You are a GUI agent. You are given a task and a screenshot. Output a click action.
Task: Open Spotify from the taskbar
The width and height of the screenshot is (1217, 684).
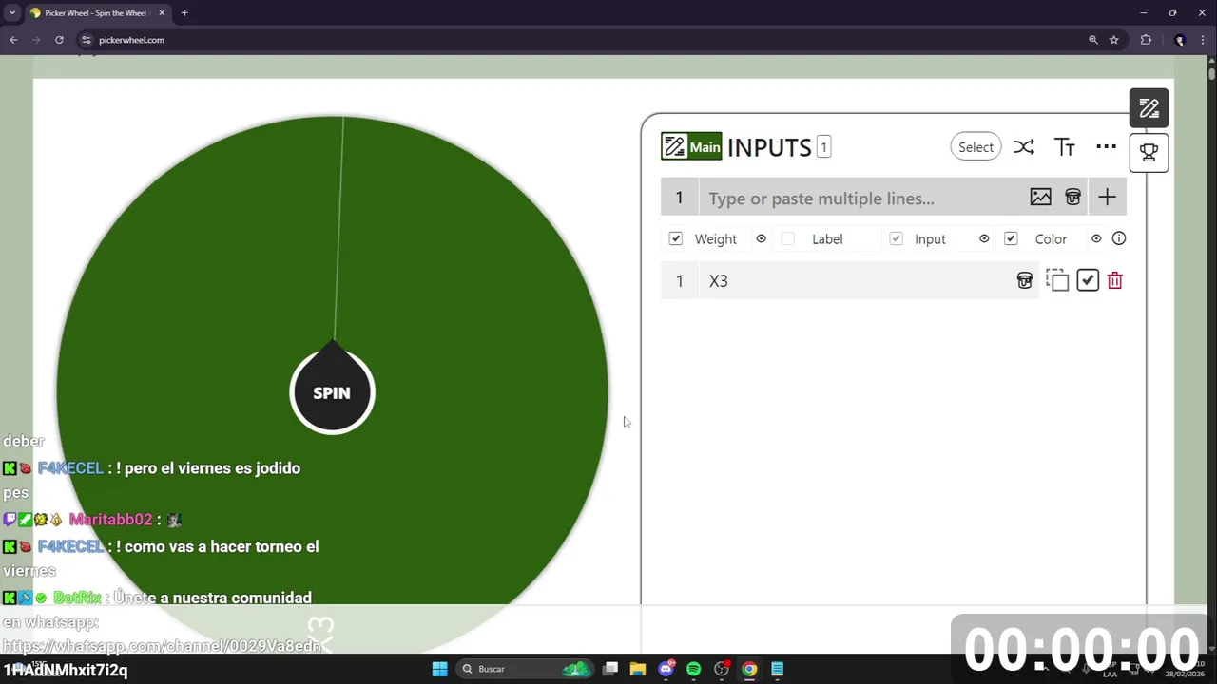[693, 669]
